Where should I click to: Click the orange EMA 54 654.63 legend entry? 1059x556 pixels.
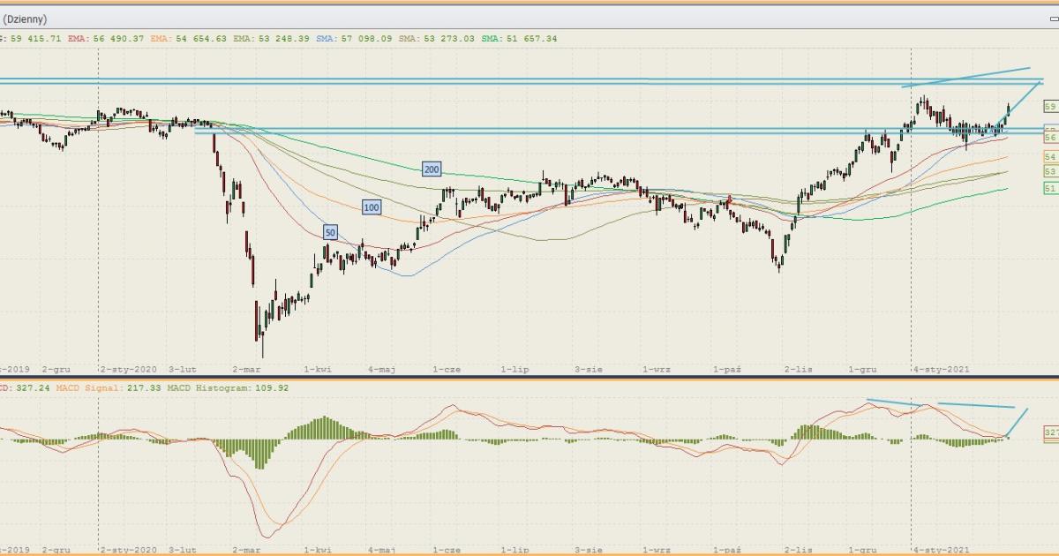[x=188, y=38]
